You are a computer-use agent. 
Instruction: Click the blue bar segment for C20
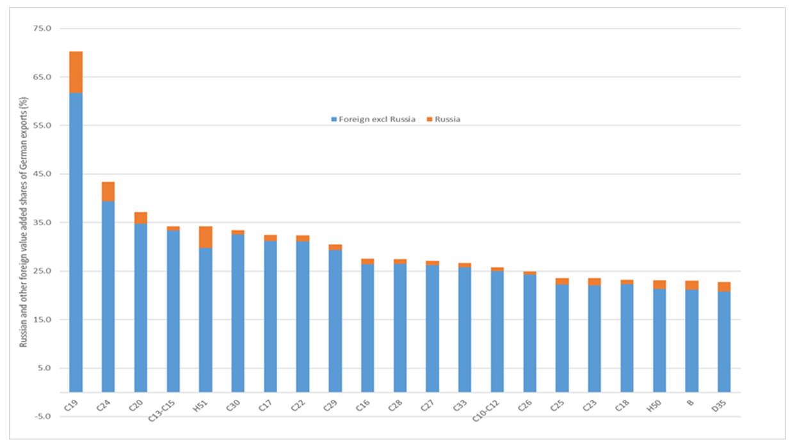[x=141, y=308]
